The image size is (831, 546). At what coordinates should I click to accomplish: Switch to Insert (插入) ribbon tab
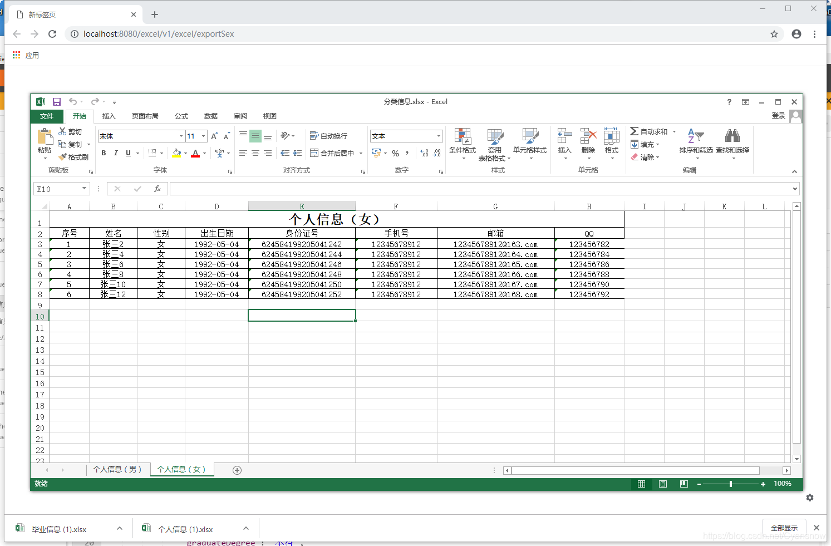pos(109,116)
